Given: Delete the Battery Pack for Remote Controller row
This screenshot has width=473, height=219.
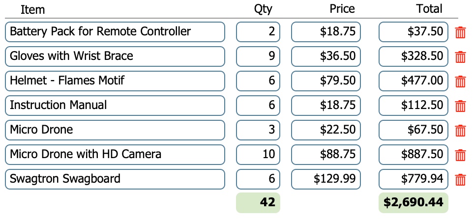Looking at the screenshot, I should tap(460, 32).
